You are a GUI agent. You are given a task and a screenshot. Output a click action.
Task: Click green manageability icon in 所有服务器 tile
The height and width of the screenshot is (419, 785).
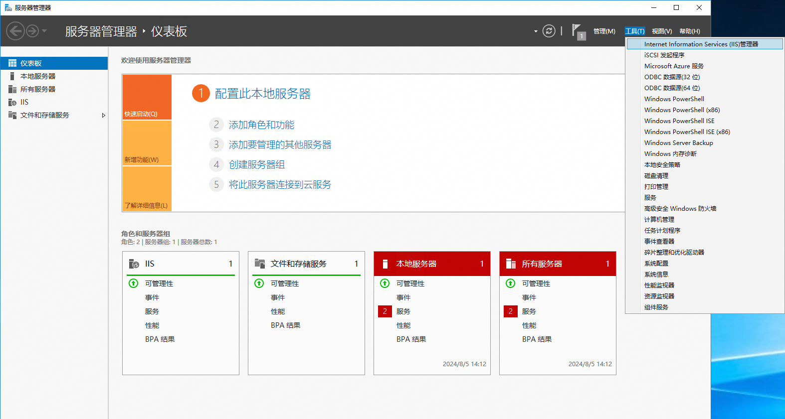(x=511, y=283)
